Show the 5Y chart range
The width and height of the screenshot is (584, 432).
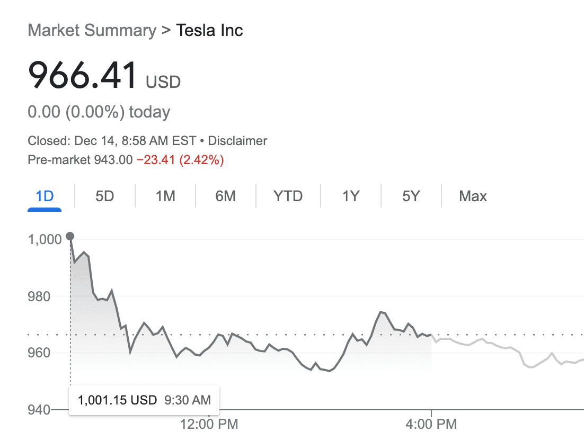tap(410, 196)
